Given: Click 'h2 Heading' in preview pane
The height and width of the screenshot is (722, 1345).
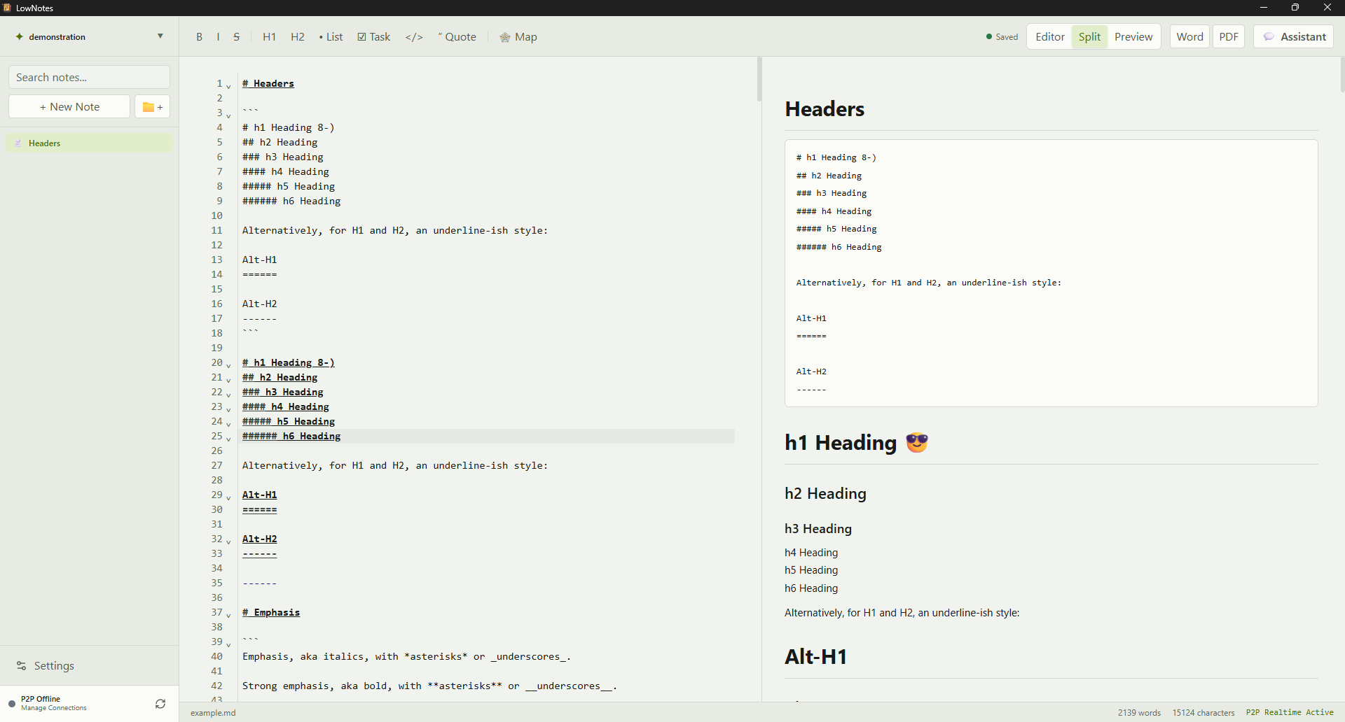Looking at the screenshot, I should (x=825, y=494).
